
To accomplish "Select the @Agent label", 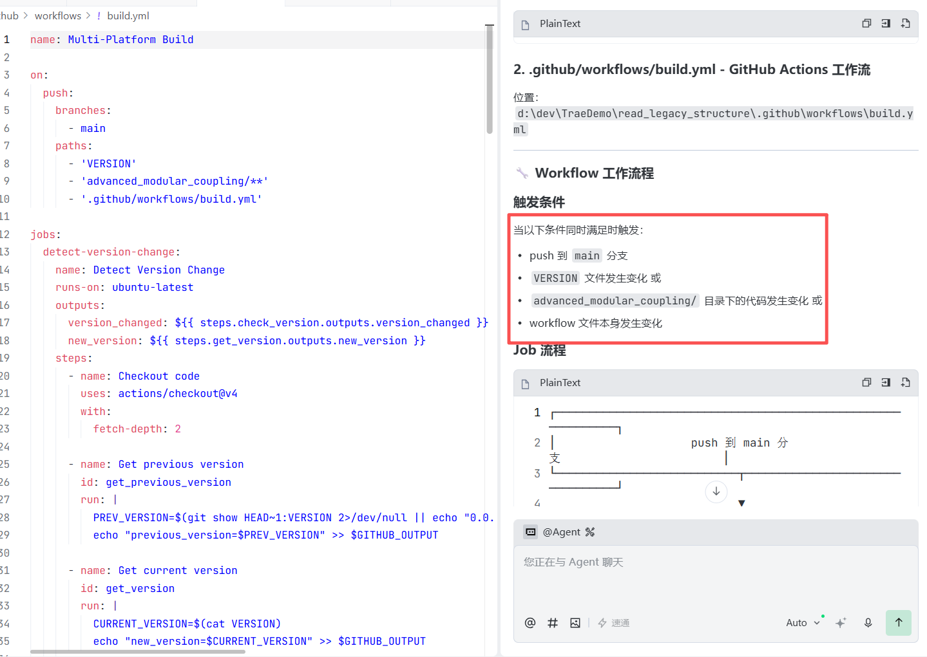I will [x=561, y=532].
